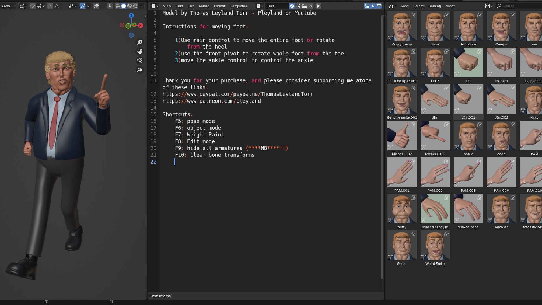This screenshot has height=305, width=542.
Task: Click the blue Z axis gizmo
Action: pyautogui.click(x=131, y=16)
